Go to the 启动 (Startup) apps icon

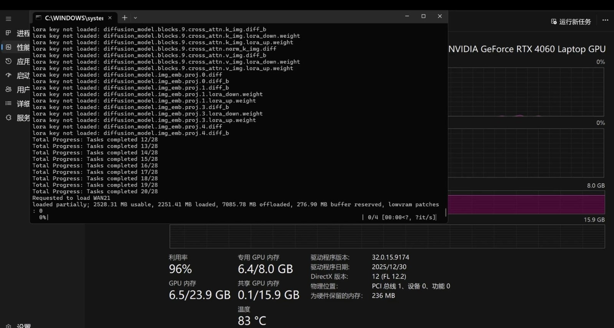8,75
